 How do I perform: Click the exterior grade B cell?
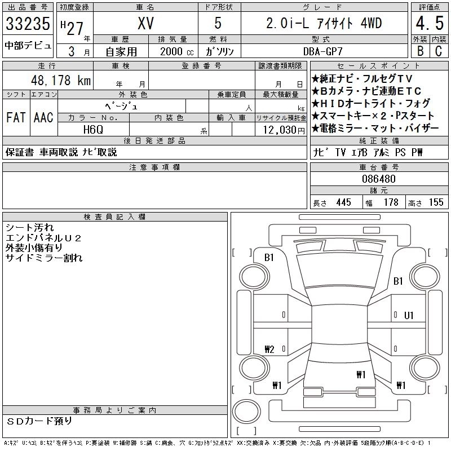[x=420, y=50]
